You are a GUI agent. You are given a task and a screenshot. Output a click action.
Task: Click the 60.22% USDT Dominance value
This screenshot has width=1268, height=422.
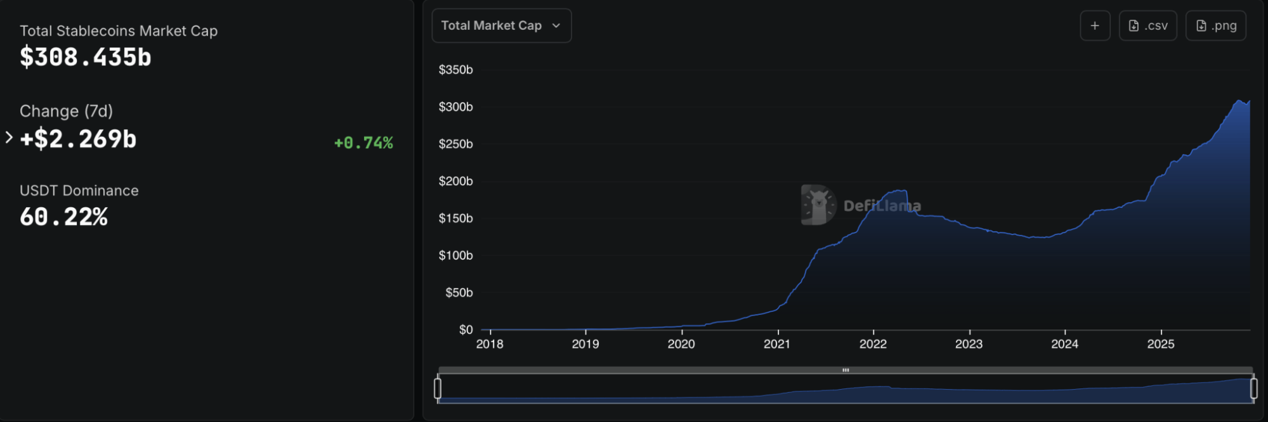pos(64,217)
